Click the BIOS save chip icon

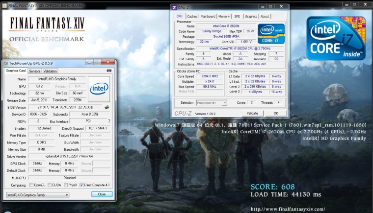[107, 107]
